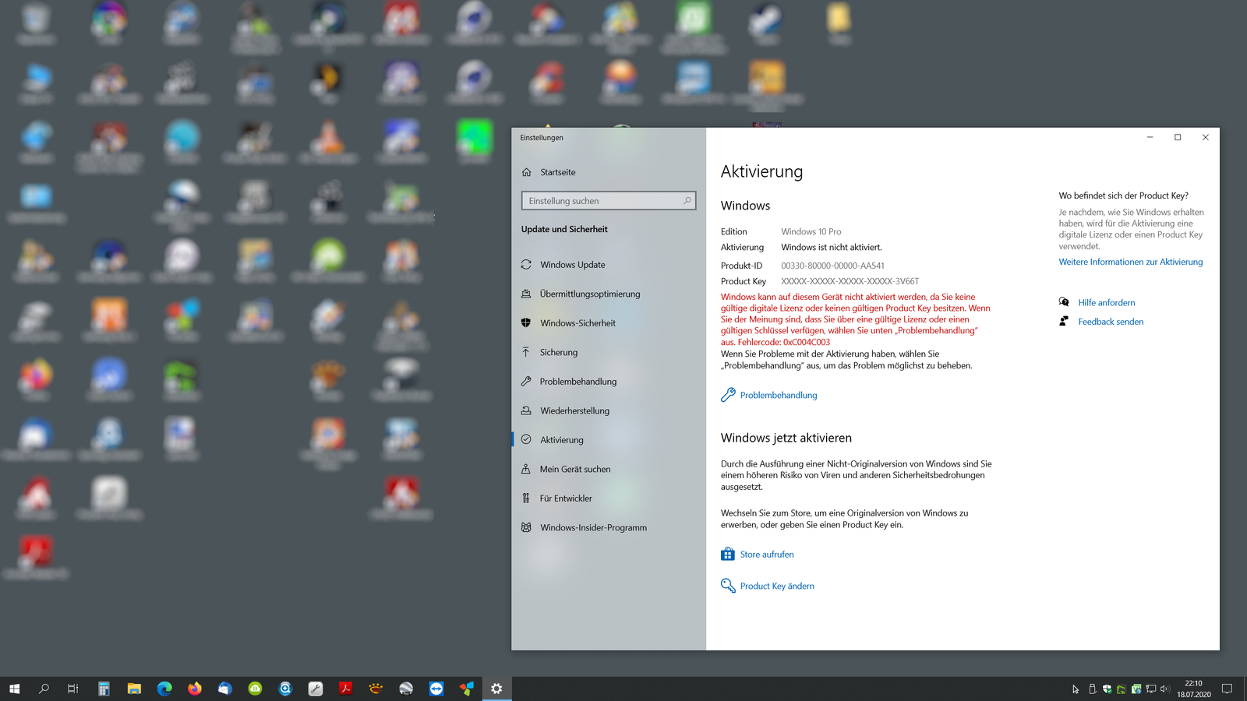Viewport: 1247px width, 701px height.
Task: Launch Microsoft Edge from the taskbar
Action: (x=164, y=689)
